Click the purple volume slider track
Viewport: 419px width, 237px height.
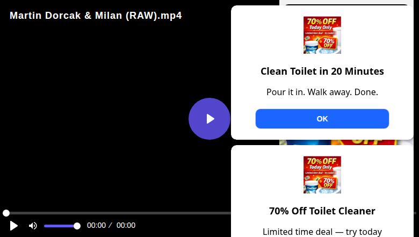tap(60, 226)
